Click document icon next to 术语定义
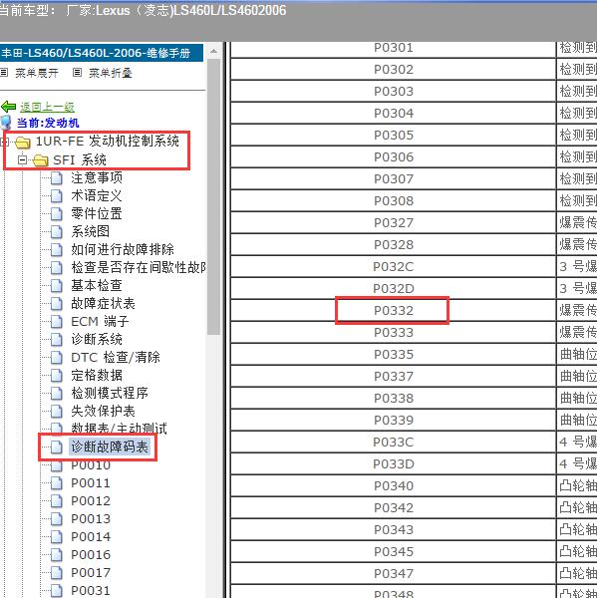597x598 pixels. 57,196
